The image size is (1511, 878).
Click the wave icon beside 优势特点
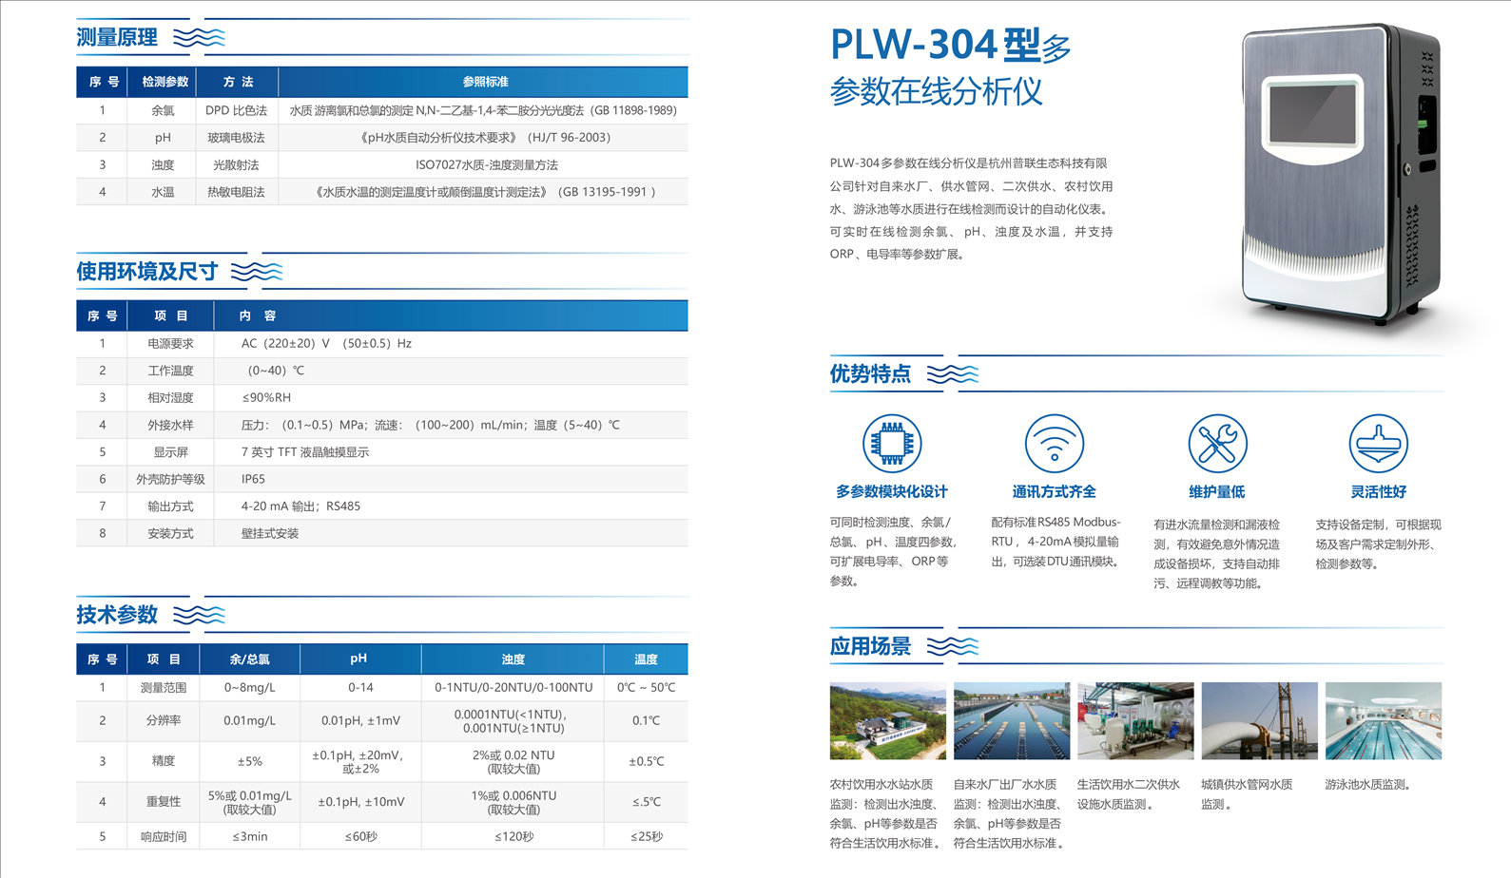click(x=952, y=373)
